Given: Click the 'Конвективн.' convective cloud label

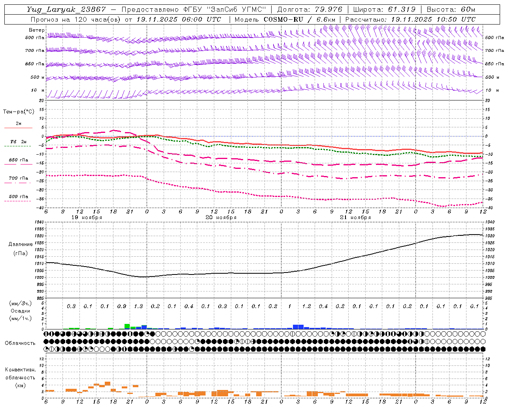Looking at the screenshot, I should 20,370.
